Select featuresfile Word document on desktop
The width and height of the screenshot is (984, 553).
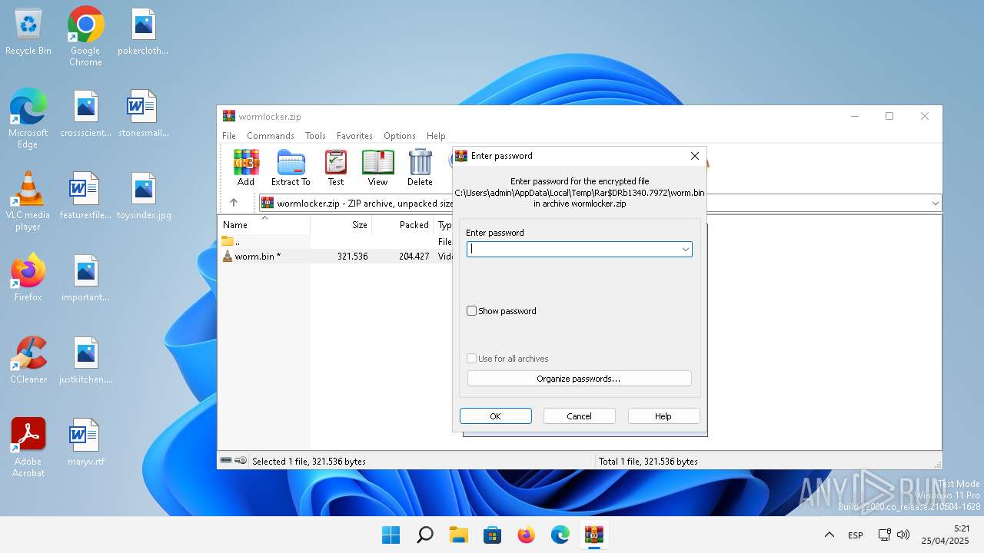[85, 196]
